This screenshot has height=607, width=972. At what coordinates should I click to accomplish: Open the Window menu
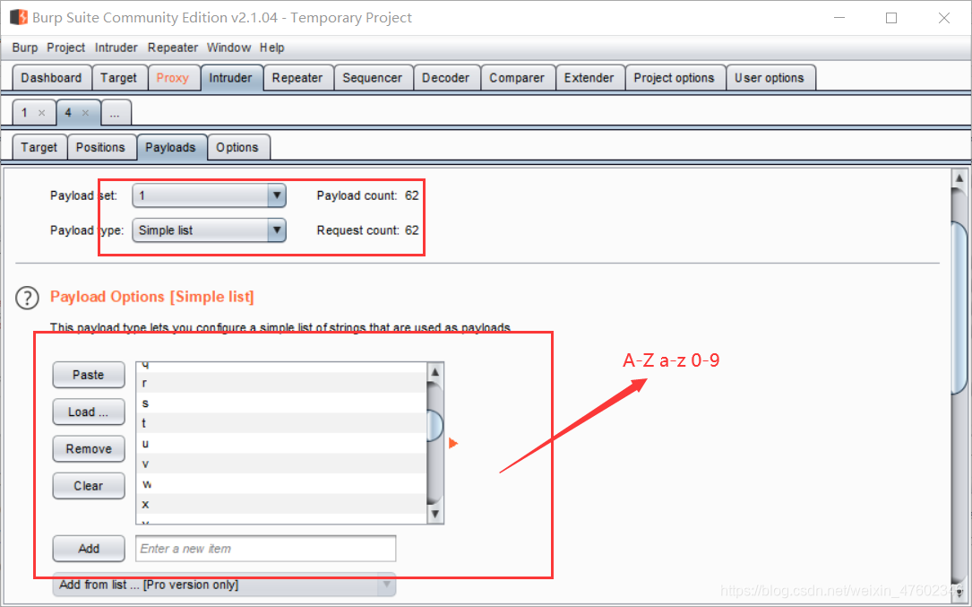click(228, 48)
